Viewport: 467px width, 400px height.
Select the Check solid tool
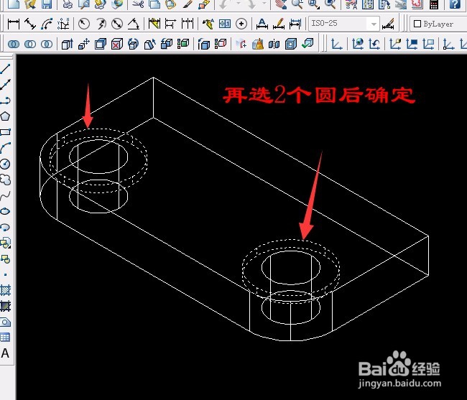coord(308,45)
